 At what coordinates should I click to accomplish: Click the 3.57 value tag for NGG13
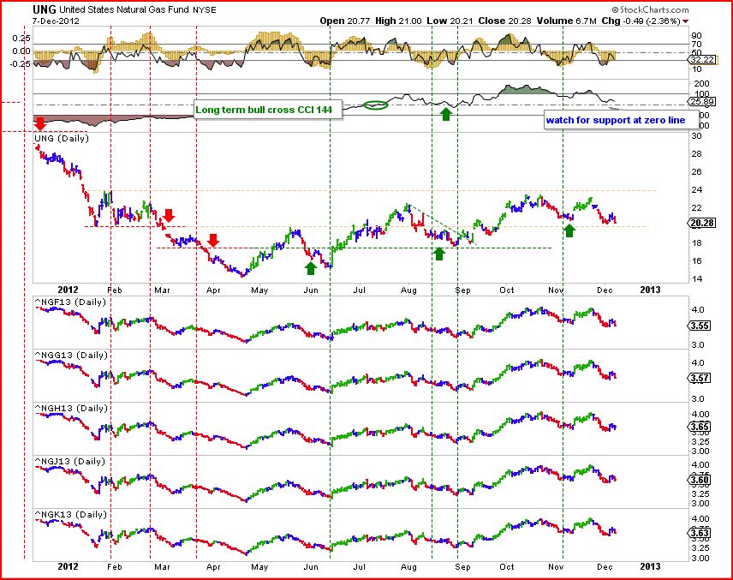(700, 378)
